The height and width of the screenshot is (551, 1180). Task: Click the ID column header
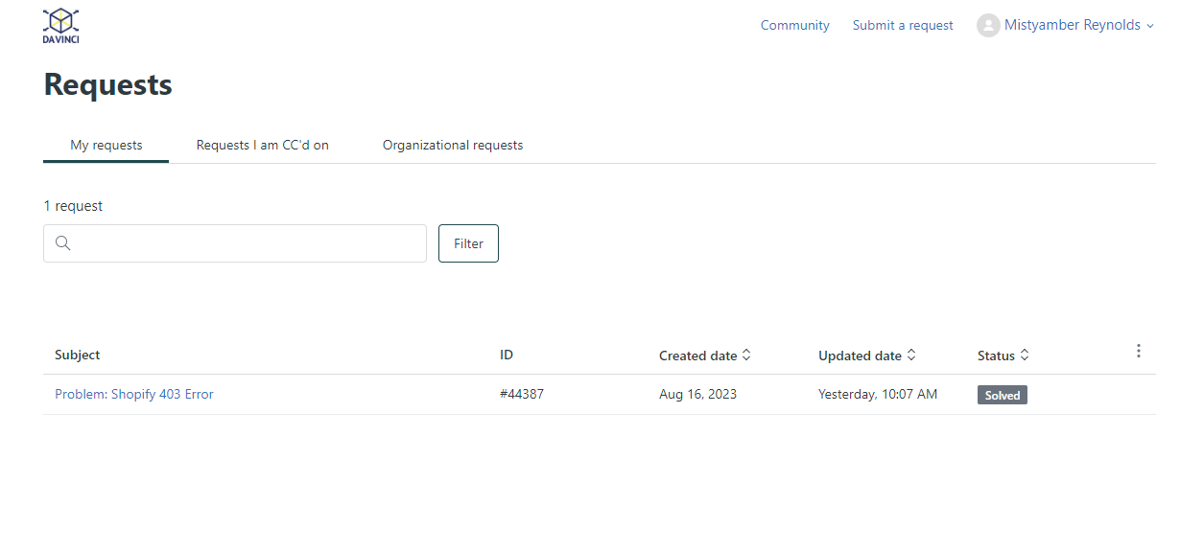507,355
